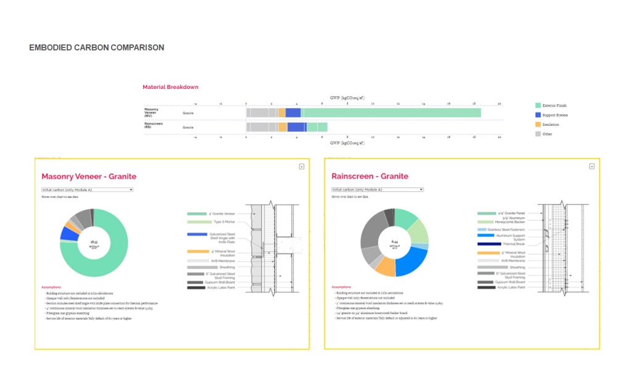Click orange insulation segment of Rainscreen donut
This screenshot has width=632, height=385.
coord(385,267)
